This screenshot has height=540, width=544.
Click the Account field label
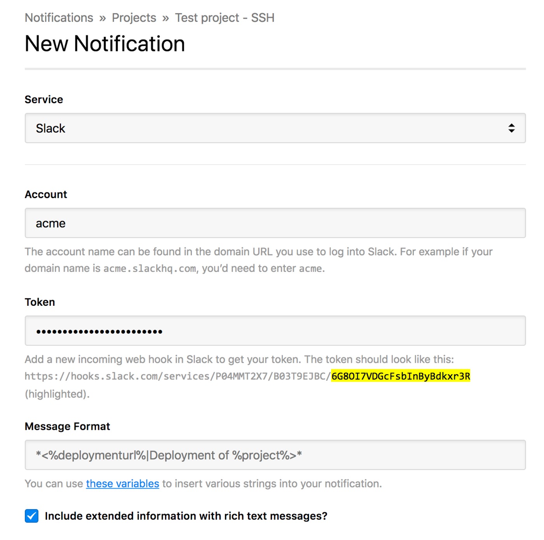pos(46,195)
